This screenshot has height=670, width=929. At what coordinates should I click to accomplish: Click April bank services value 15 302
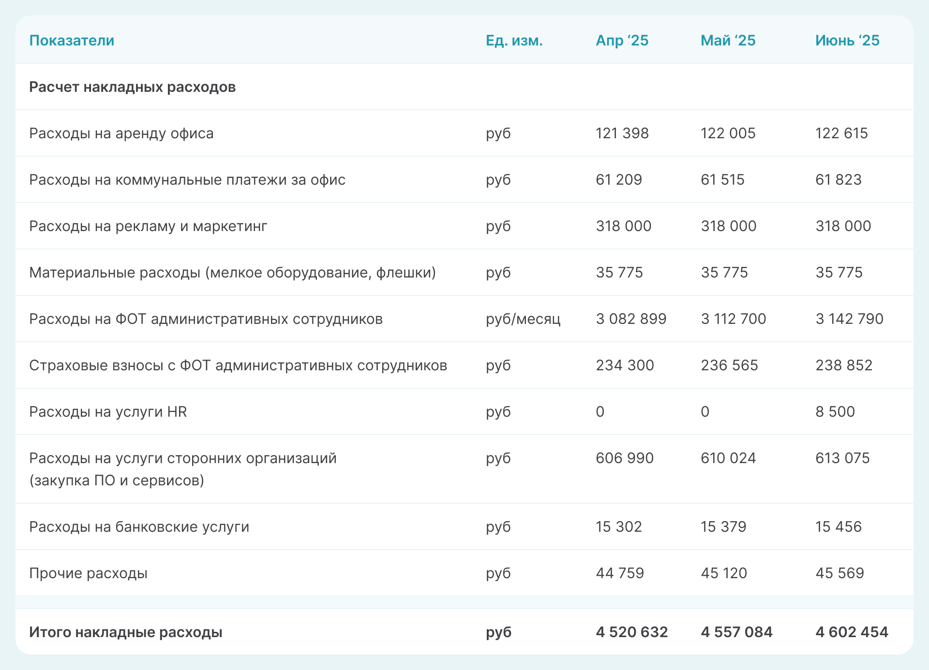(x=618, y=527)
